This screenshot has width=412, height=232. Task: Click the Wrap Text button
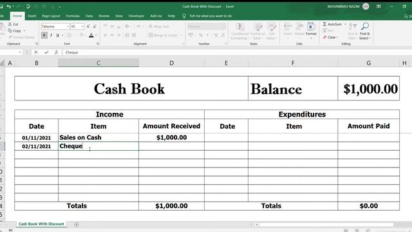coord(159,26)
